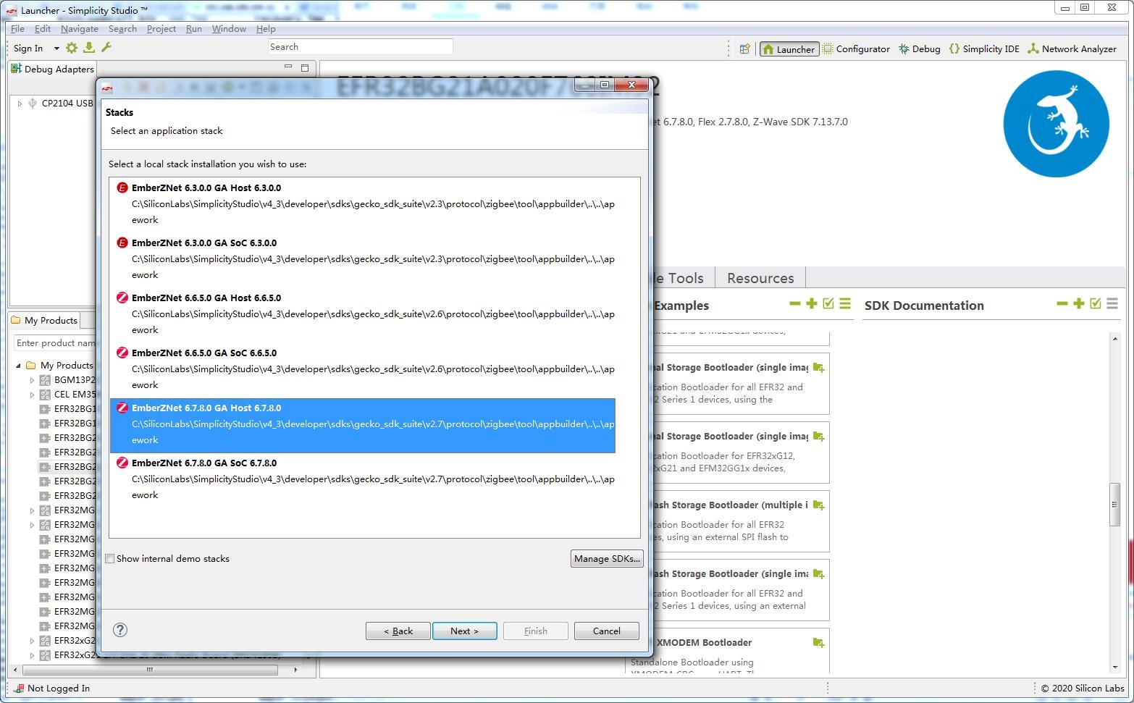The height and width of the screenshot is (703, 1134).
Task: Click Examples checkmark filter icon
Action: click(828, 304)
